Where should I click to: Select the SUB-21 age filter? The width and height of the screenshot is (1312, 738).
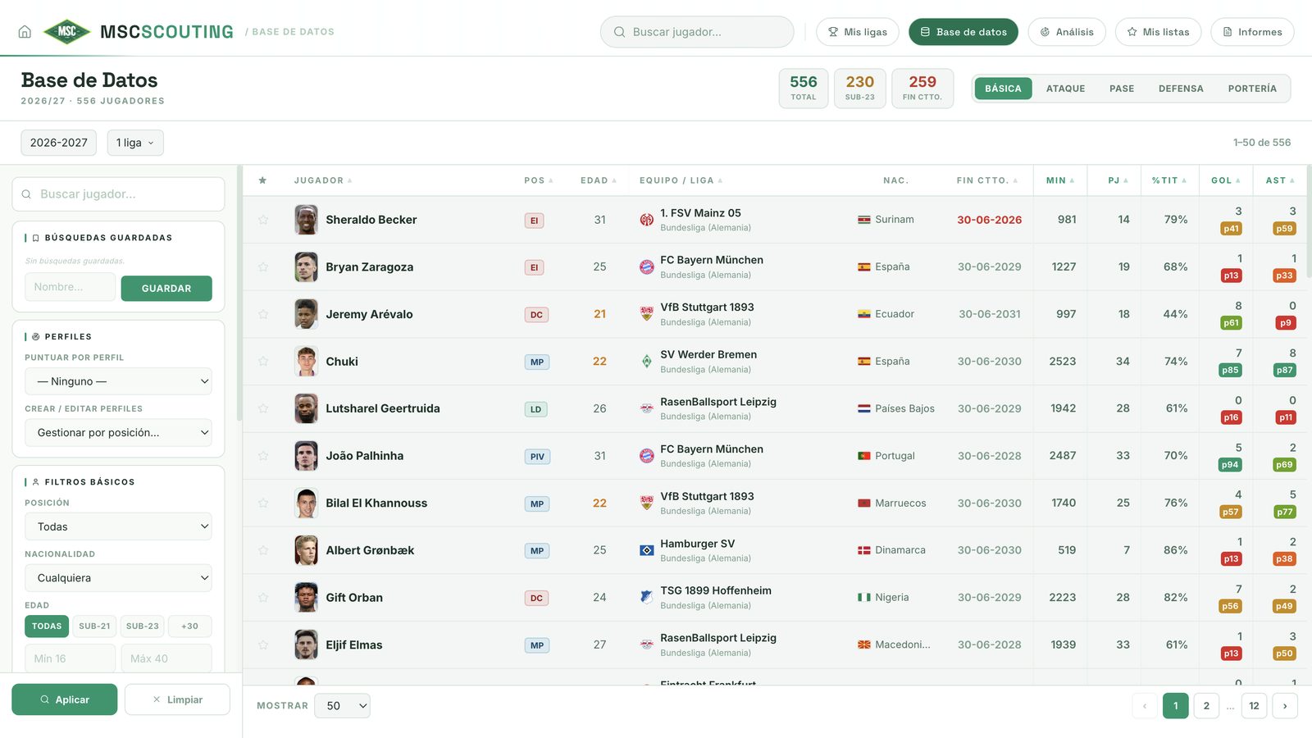(94, 626)
